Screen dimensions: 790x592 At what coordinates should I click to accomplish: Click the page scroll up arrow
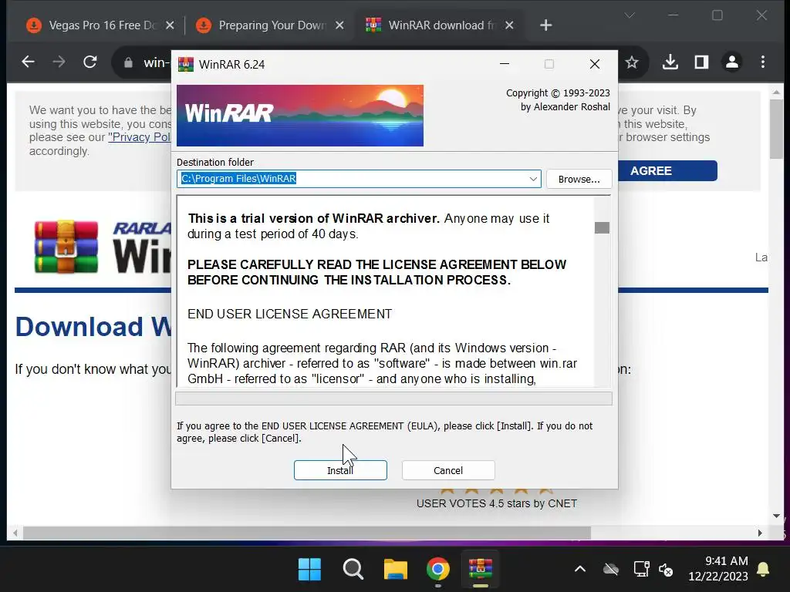pyautogui.click(x=776, y=92)
